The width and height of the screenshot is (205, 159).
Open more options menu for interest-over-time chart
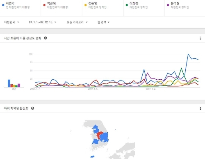[200, 38]
